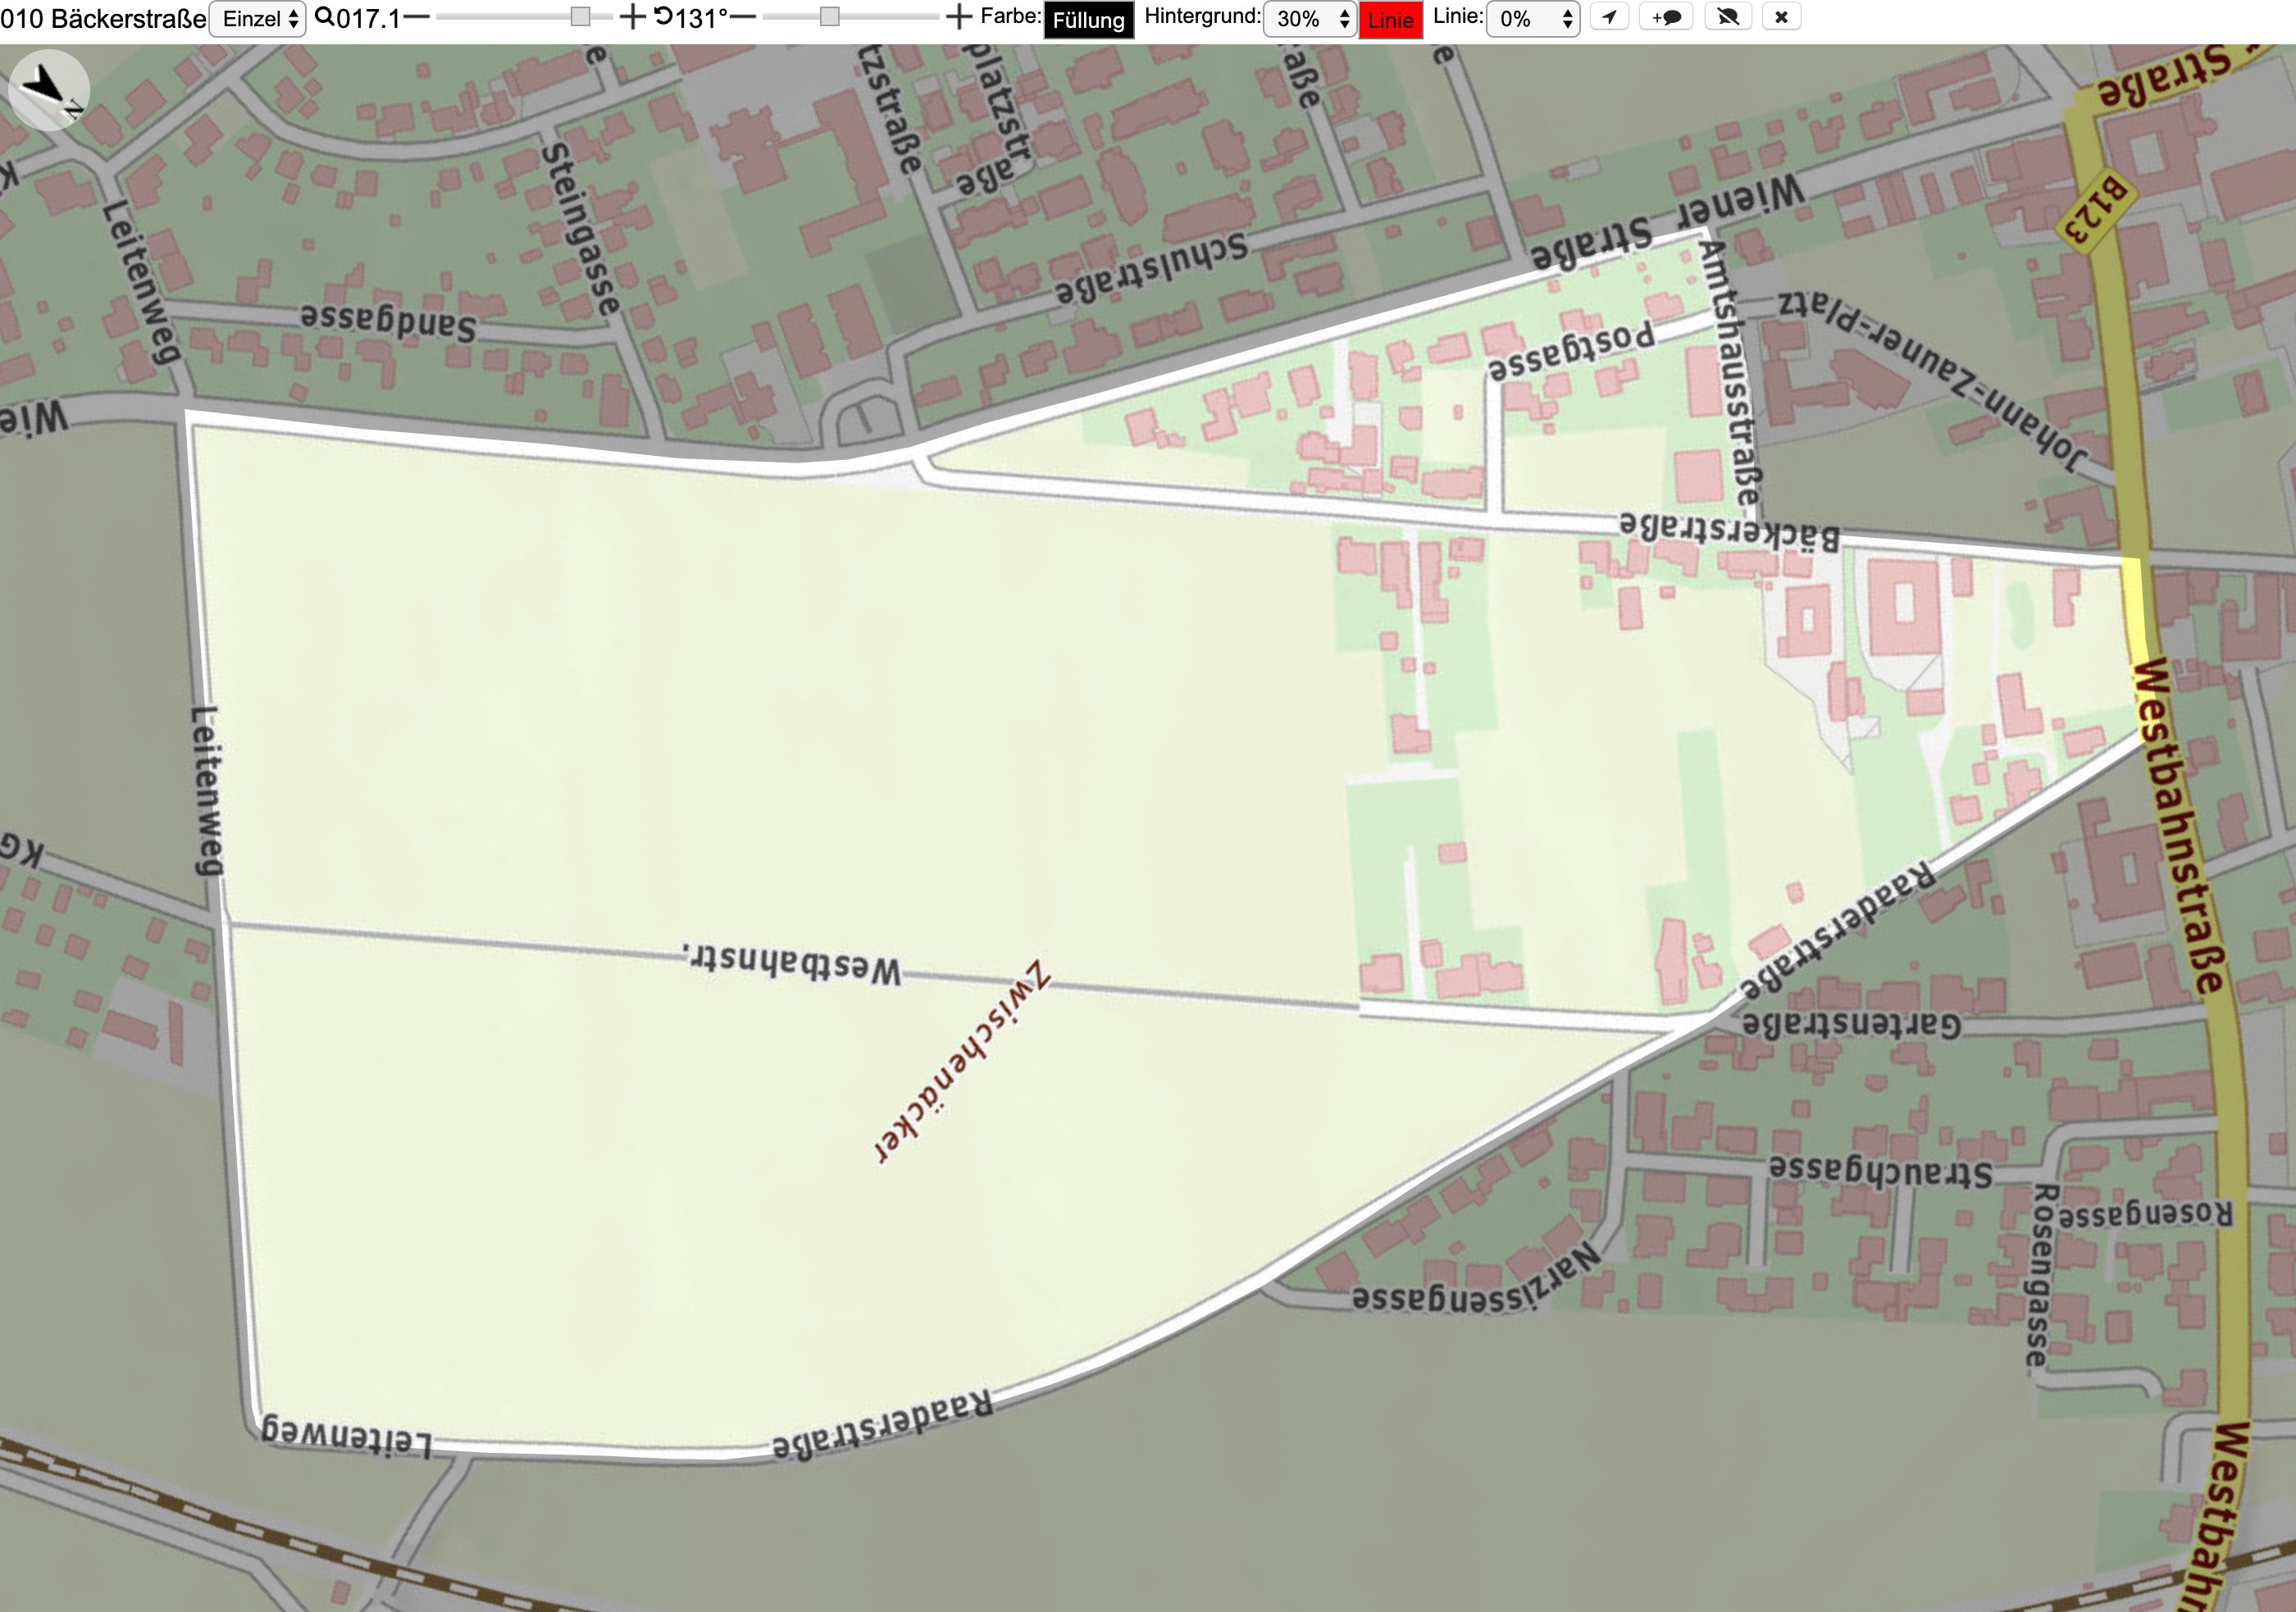The image size is (2296, 1612).
Task: Click the X close toolbar button
Action: click(x=1781, y=17)
